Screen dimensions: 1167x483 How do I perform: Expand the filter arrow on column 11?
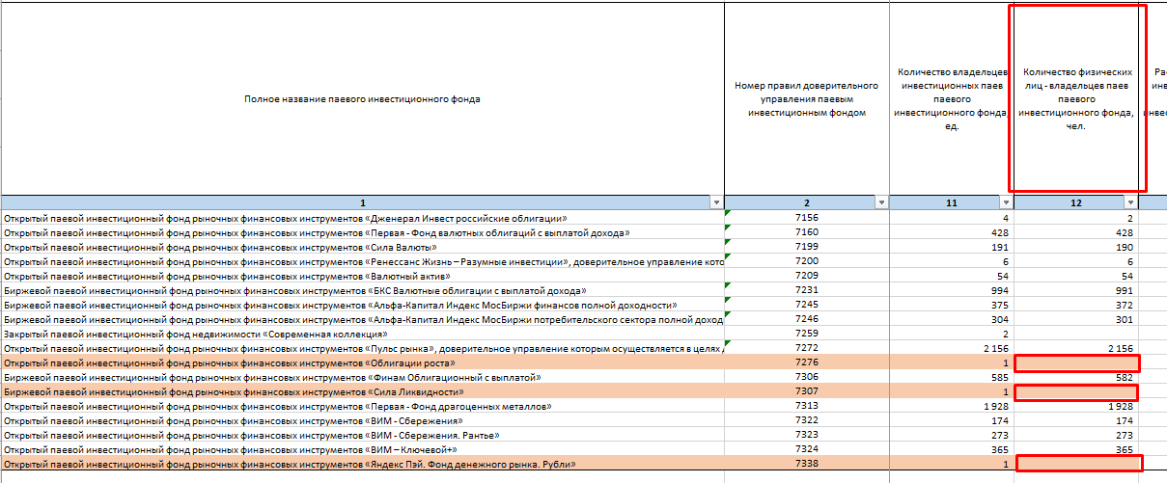[1005, 202]
